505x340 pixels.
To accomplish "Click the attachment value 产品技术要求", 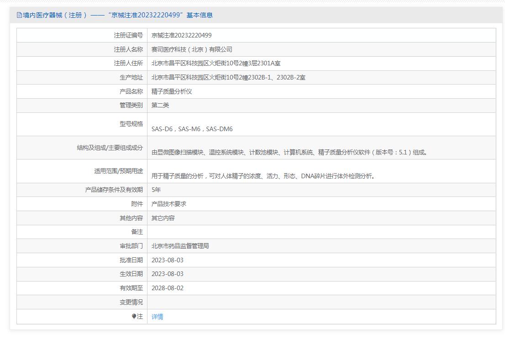I will (x=169, y=204).
